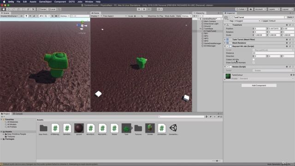Screen dimensions: 295x166
Task: Open the Free Aspect dropdown
Action: (115, 16)
